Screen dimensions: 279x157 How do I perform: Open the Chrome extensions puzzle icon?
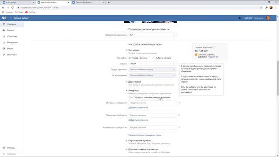[x=266, y=8]
